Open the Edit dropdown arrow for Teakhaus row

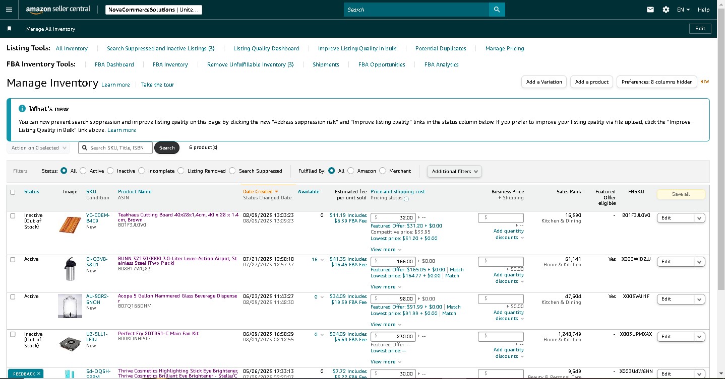pyautogui.click(x=700, y=218)
